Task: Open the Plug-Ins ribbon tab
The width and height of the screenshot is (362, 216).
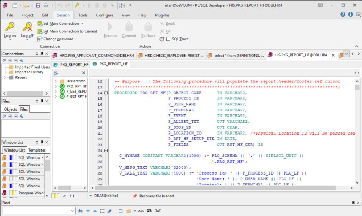Action: pos(162,15)
